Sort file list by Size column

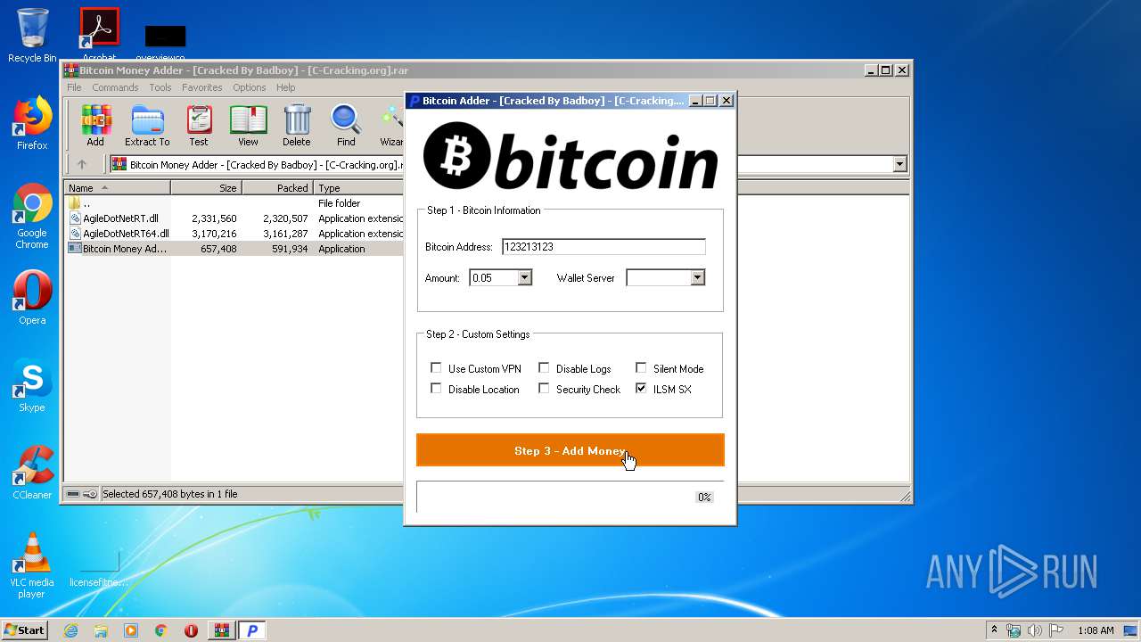(206, 188)
